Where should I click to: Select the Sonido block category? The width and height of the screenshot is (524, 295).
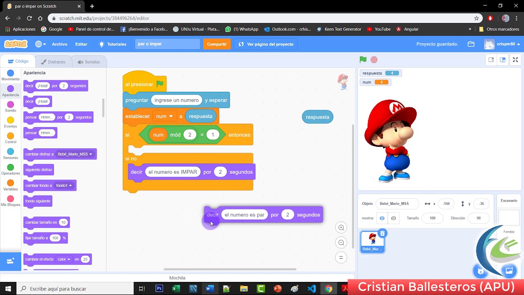11,107
